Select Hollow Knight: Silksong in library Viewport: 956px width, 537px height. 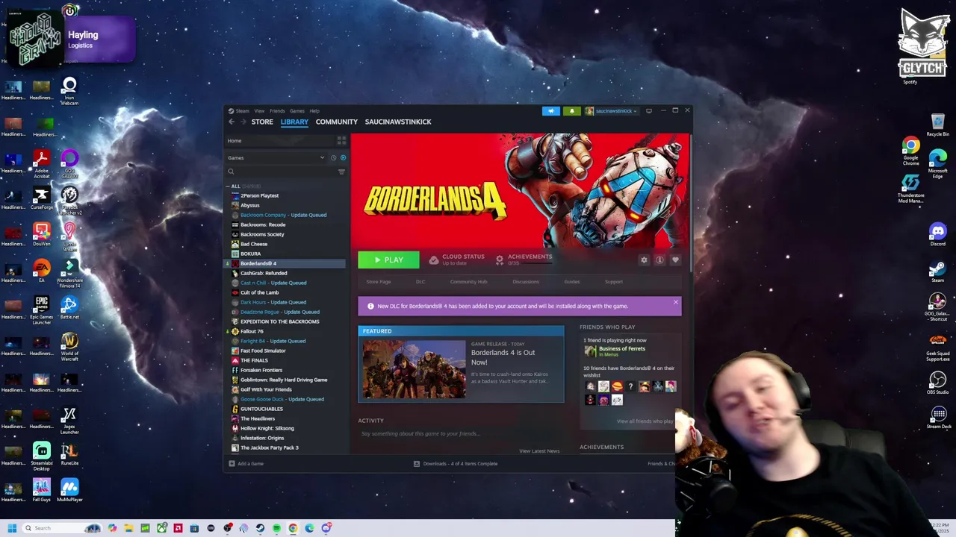[267, 428]
